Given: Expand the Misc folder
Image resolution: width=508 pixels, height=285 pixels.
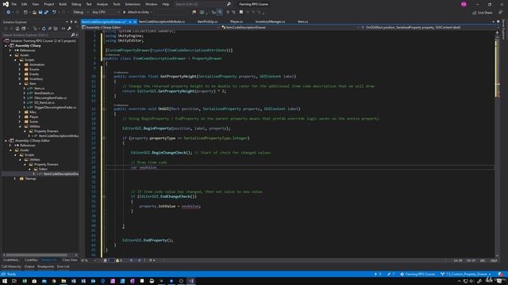Looking at the screenshot, I should pos(20,112).
